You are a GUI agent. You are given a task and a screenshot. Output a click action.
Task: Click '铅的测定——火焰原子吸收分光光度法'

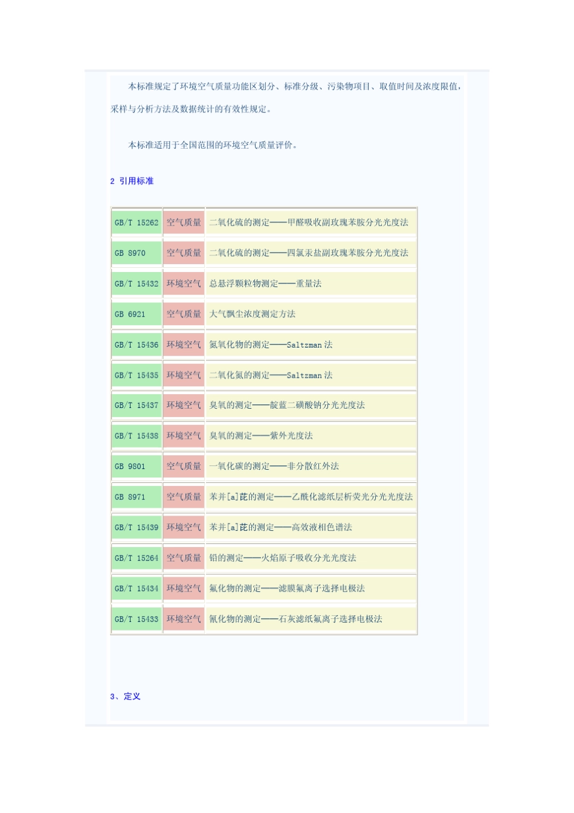pos(283,558)
